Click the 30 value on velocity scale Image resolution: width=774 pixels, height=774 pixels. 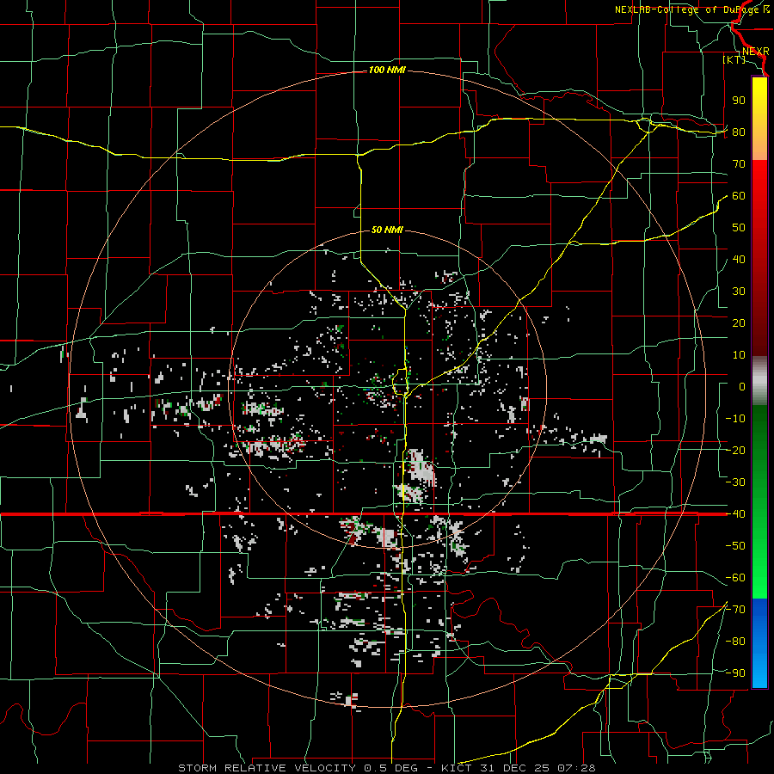739,292
